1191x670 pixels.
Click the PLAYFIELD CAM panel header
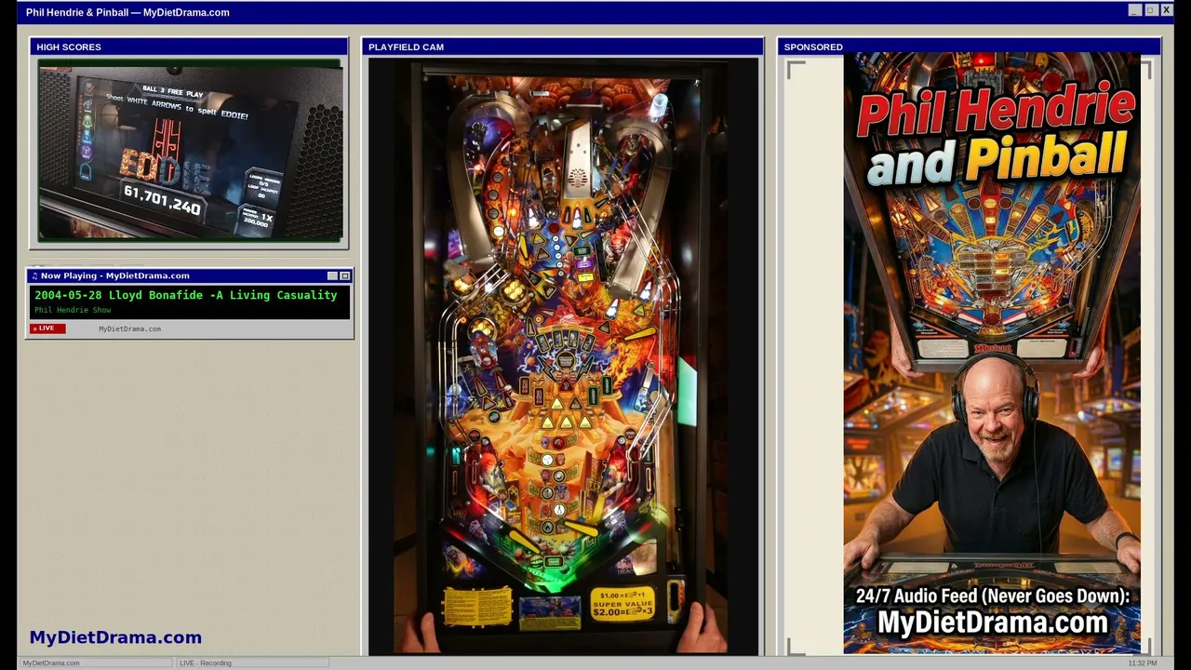click(563, 47)
